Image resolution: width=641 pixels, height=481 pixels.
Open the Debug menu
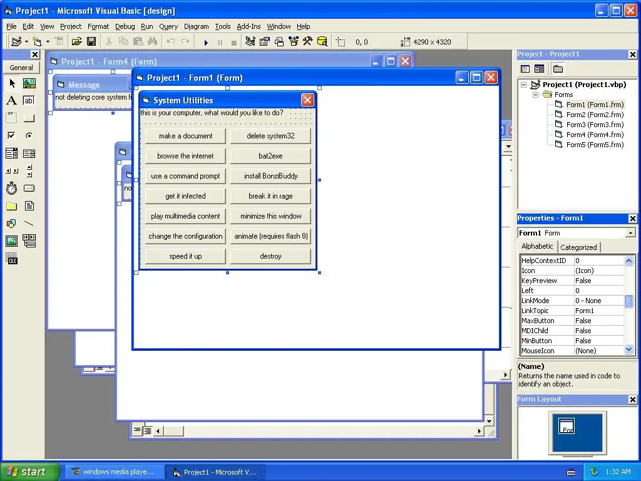[x=125, y=26]
